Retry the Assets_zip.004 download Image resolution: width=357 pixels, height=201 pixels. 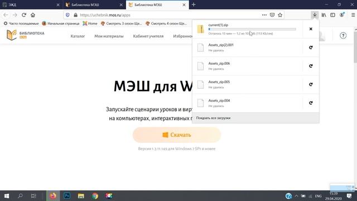[x=311, y=103]
